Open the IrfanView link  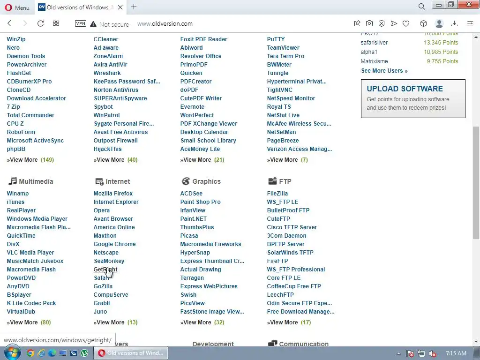click(193, 210)
